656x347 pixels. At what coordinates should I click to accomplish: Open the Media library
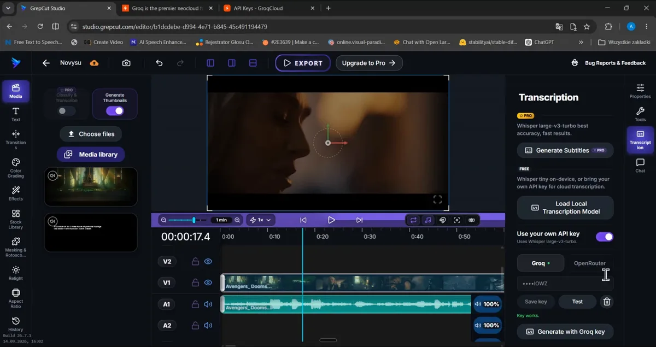point(91,155)
